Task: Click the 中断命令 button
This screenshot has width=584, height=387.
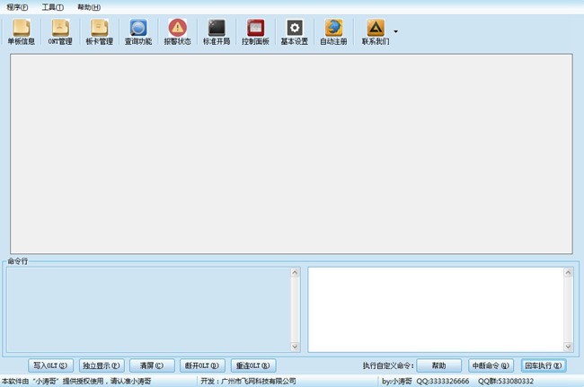Action: (x=491, y=365)
